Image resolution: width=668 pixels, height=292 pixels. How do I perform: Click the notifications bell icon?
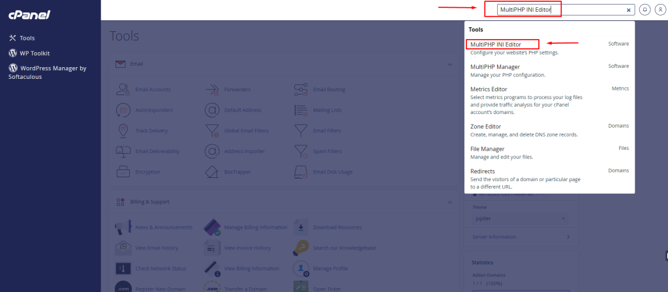tap(645, 10)
